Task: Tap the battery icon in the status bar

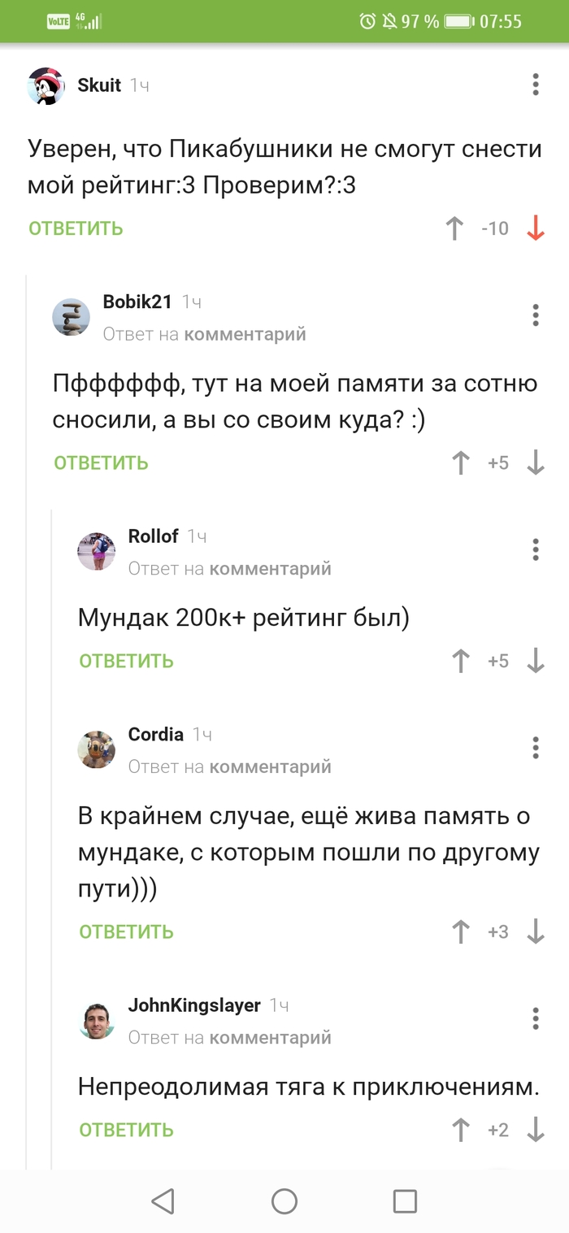Action: pos(457,21)
